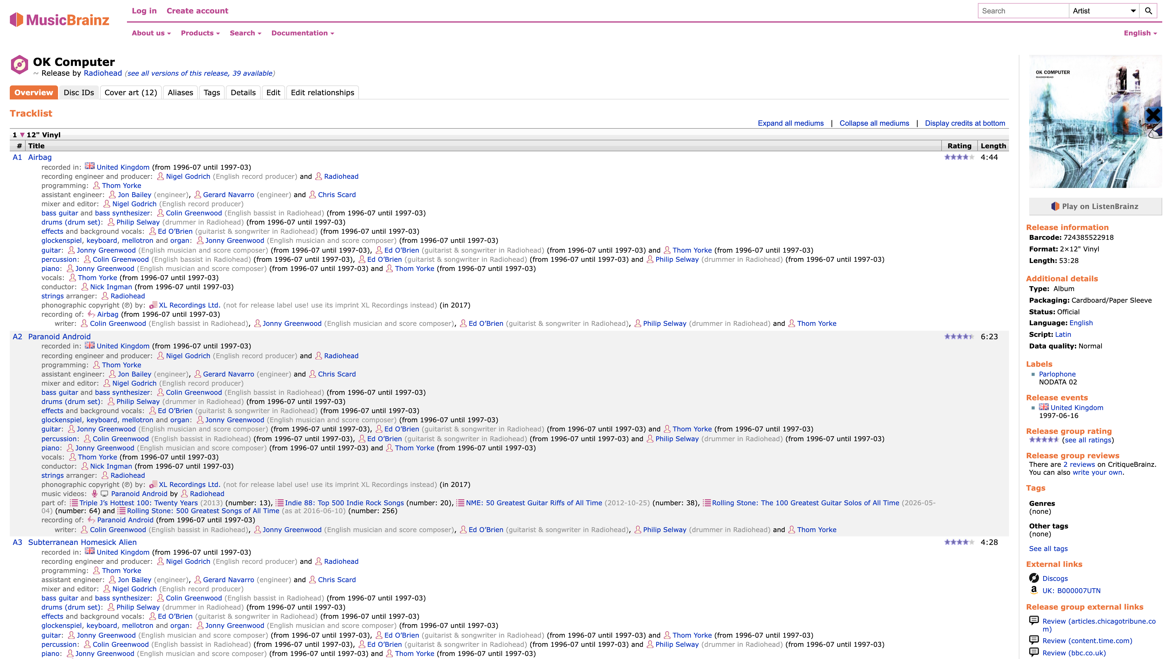Click the label icon before XL Recordings Ltd. under Airbag
The height and width of the screenshot is (659, 1172).
tap(153, 305)
